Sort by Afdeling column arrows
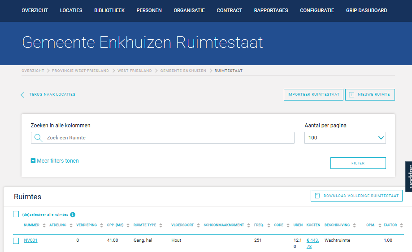 pos(71,225)
